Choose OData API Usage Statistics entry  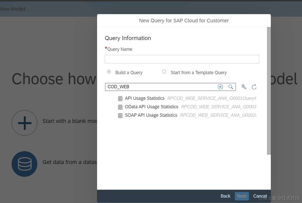point(151,107)
